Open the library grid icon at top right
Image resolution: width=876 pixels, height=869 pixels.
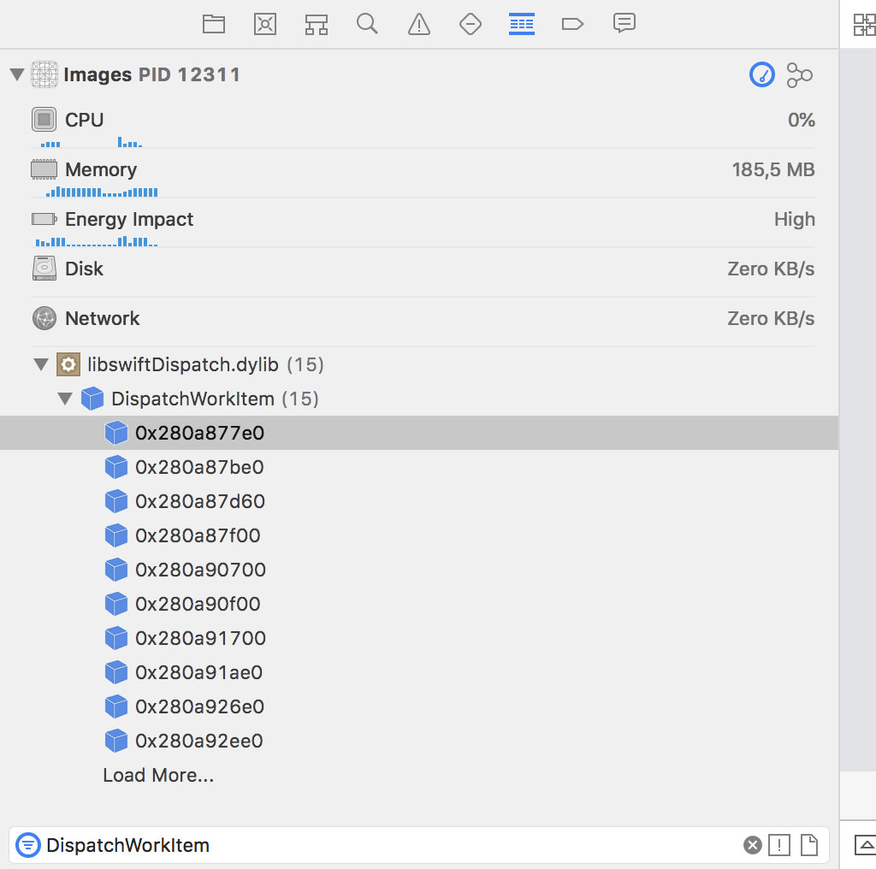tap(863, 25)
